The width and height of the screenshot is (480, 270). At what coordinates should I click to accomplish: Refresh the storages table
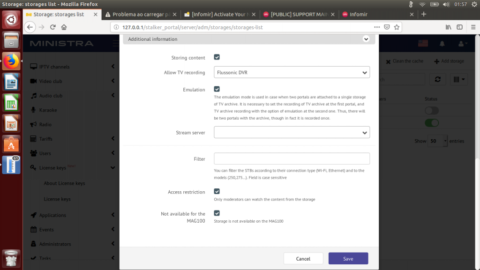click(437, 79)
